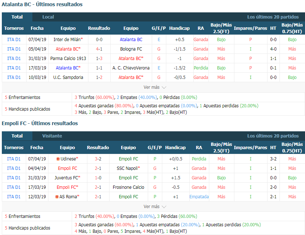Click red card icon next to Udinese

coord(58,159)
